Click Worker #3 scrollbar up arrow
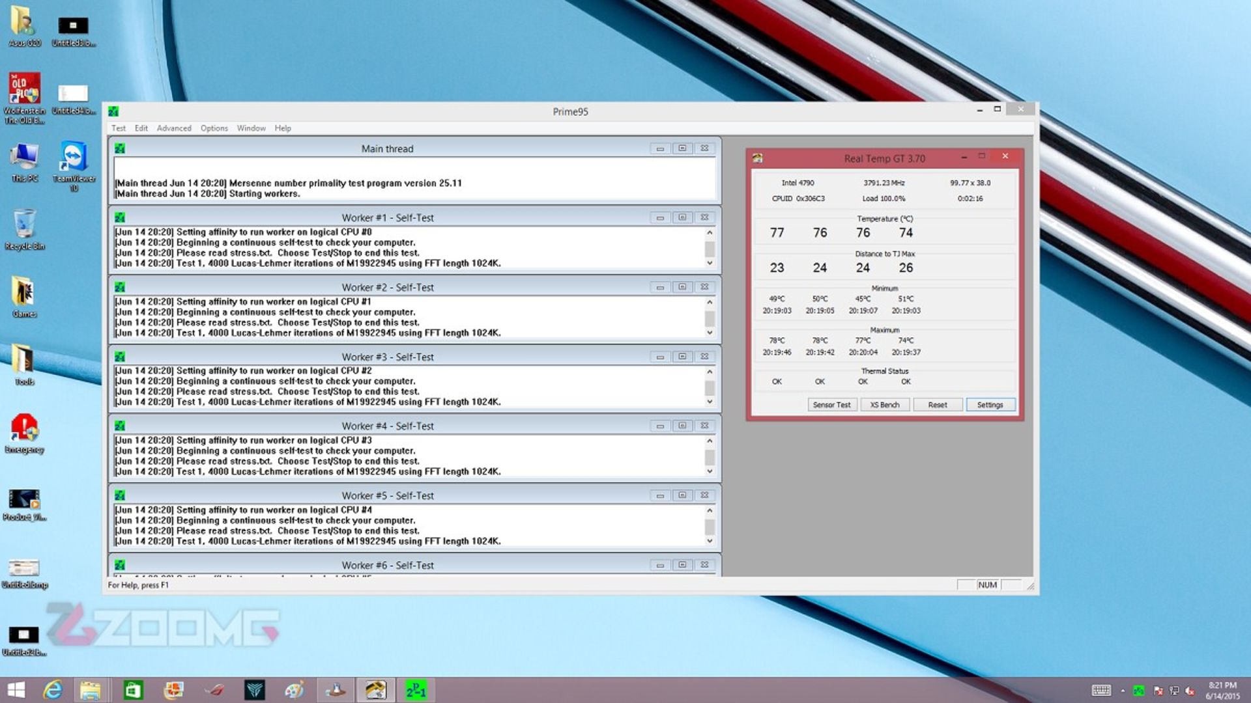The width and height of the screenshot is (1251, 703). (x=710, y=371)
